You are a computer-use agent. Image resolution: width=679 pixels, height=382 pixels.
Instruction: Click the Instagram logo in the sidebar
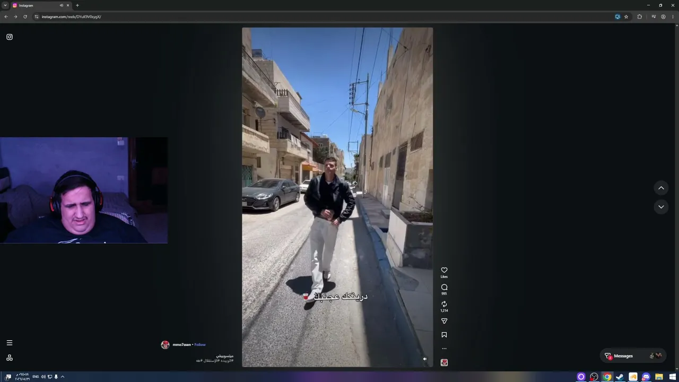pyautogui.click(x=10, y=37)
